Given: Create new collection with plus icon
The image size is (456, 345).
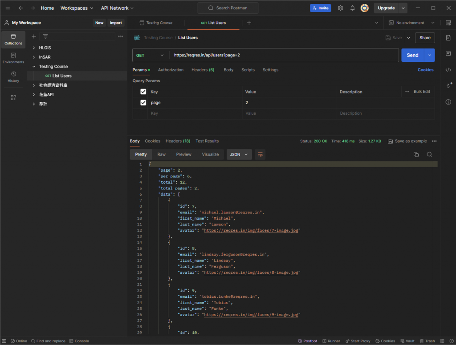Looking at the screenshot, I should (x=34, y=36).
